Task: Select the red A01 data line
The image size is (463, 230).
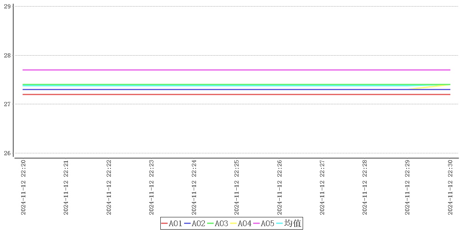Action: pos(230,94)
